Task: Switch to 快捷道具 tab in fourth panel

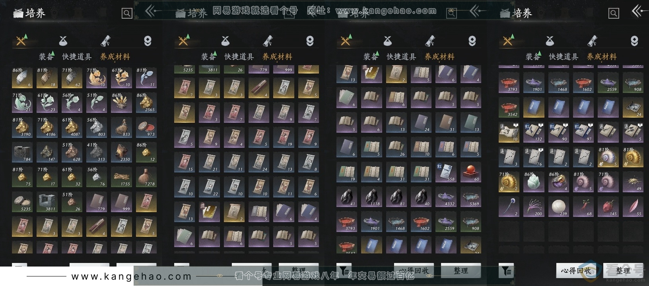Action: pyautogui.click(x=564, y=57)
